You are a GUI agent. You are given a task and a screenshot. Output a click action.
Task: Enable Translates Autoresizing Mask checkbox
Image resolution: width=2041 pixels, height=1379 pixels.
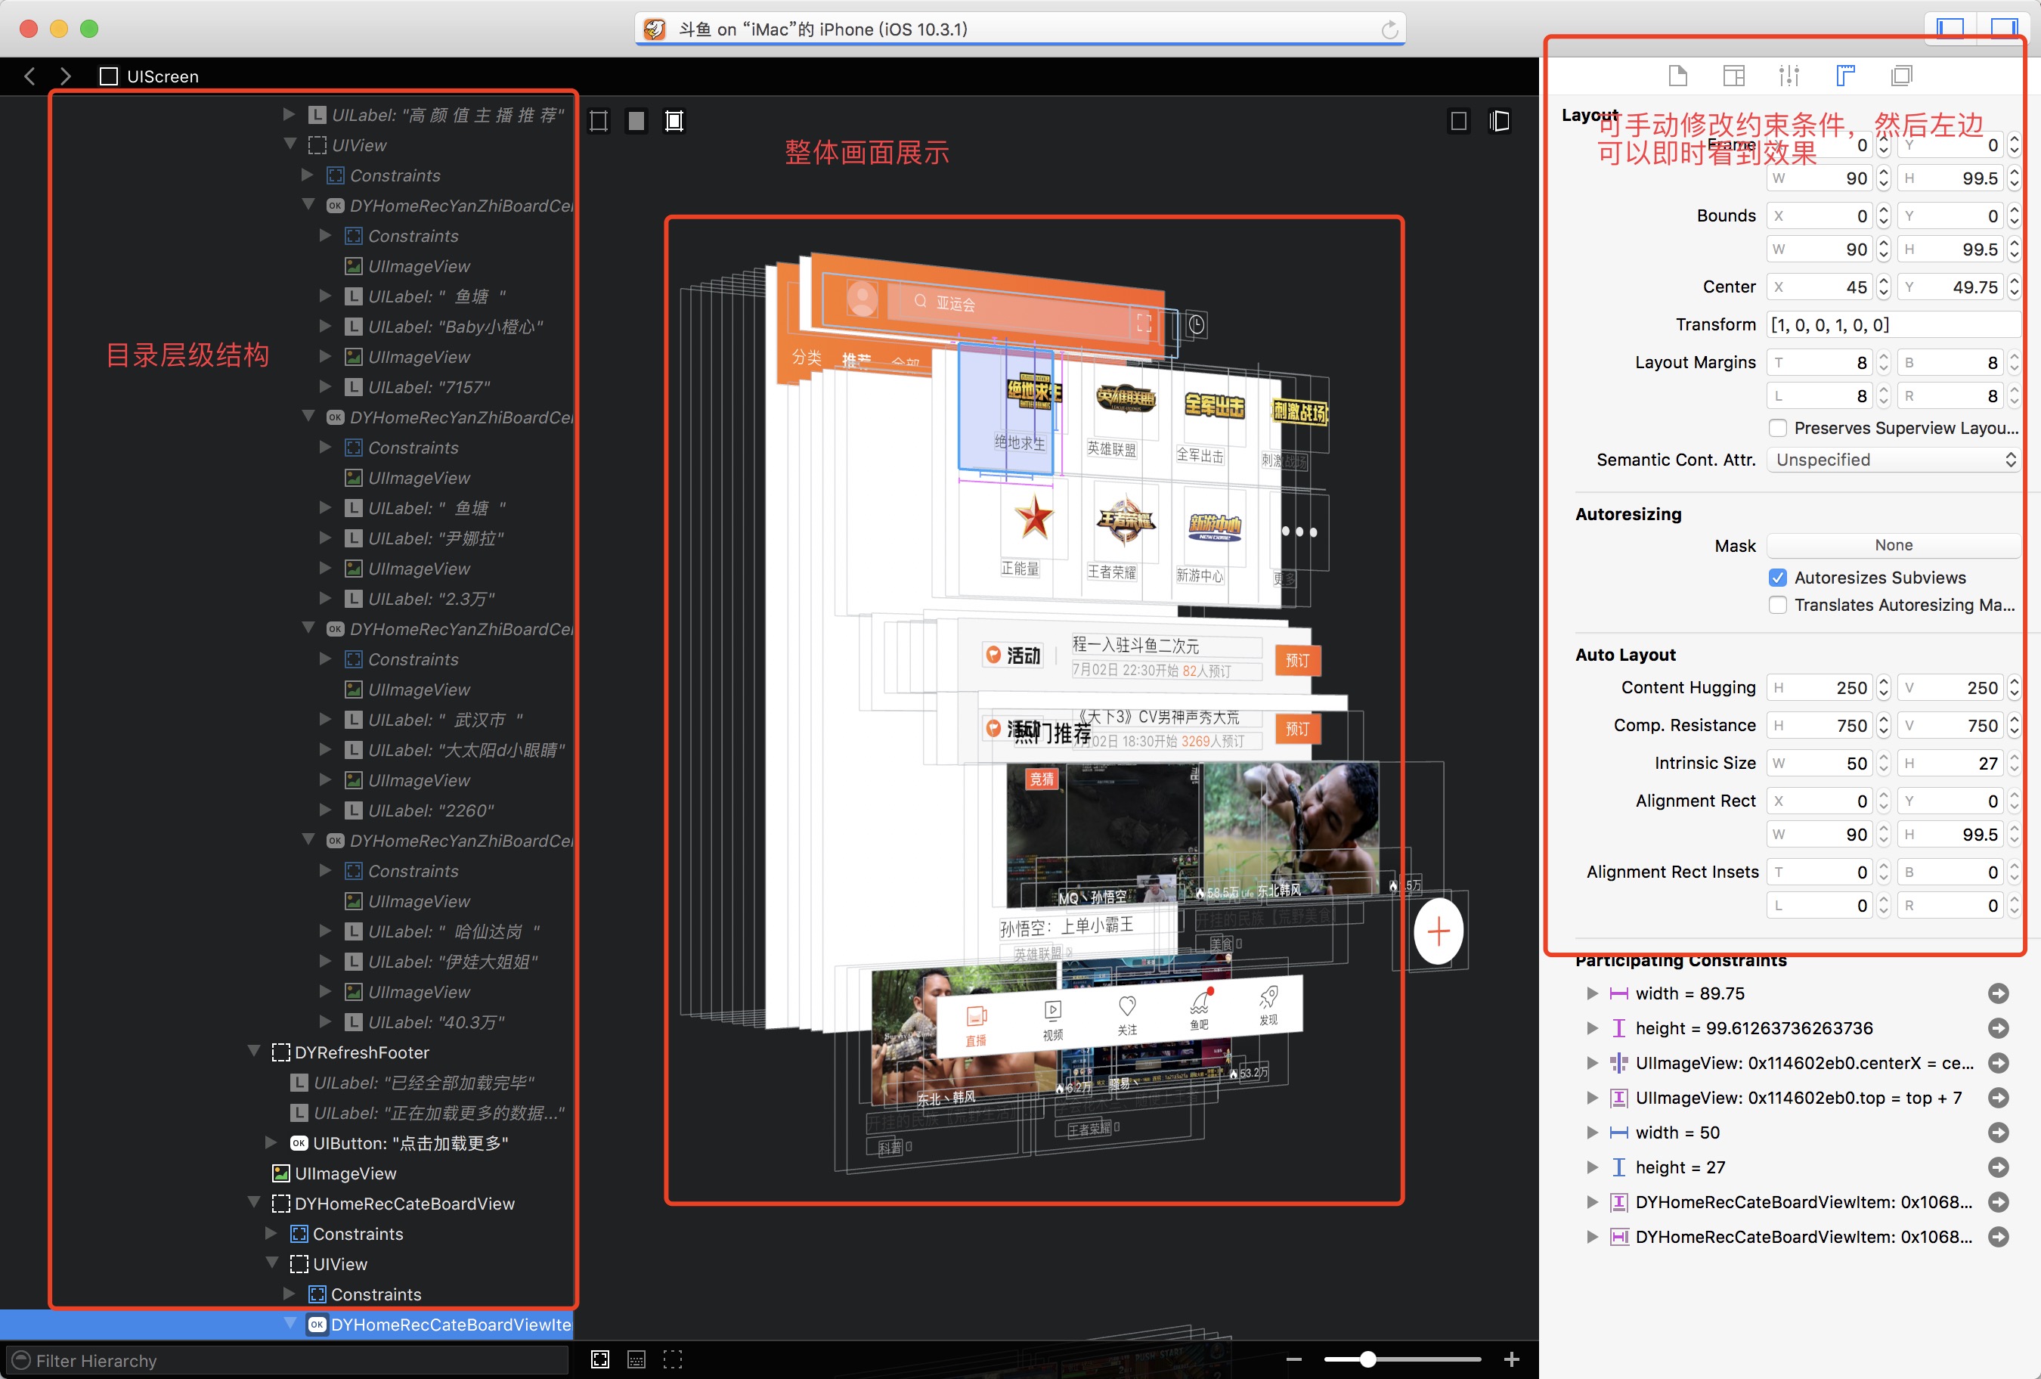point(1777,605)
